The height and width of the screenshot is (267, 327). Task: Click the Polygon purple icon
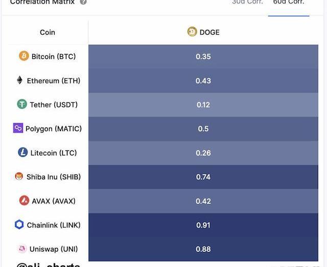pyautogui.click(x=18, y=128)
